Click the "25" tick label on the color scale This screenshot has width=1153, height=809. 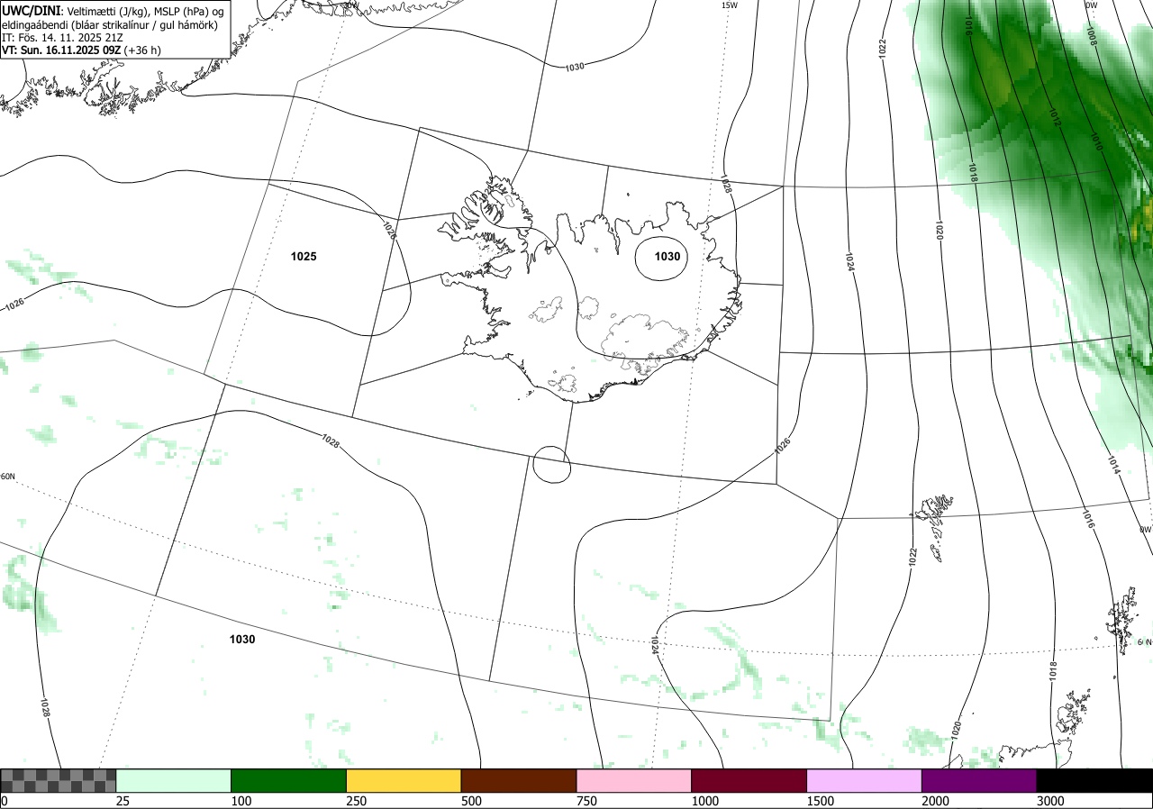coord(123,801)
